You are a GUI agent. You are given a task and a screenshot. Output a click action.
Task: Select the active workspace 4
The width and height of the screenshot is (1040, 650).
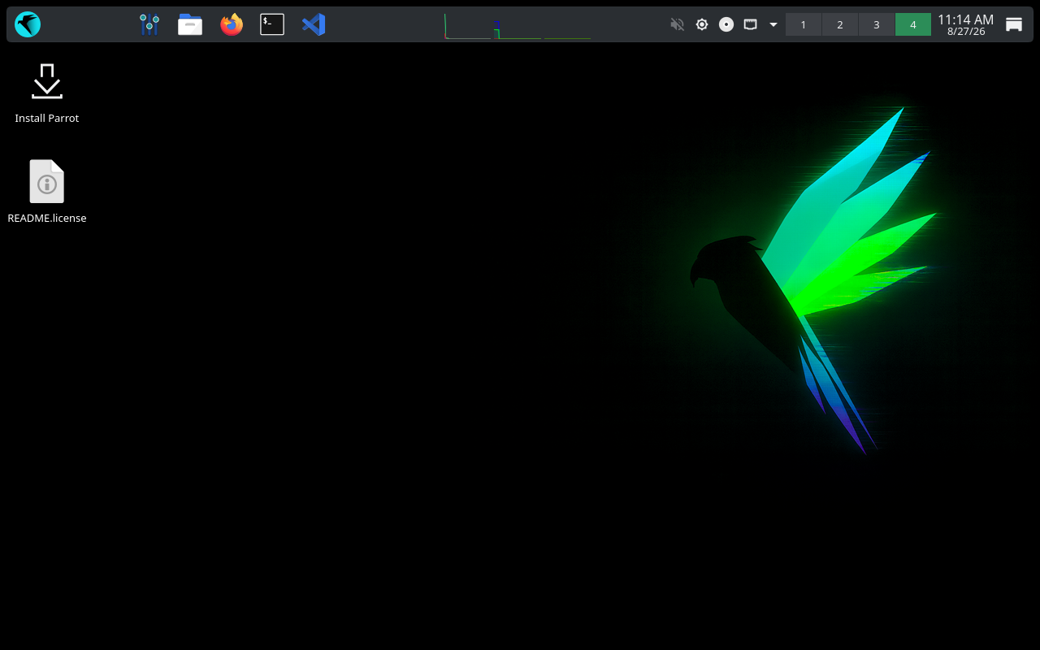point(913,24)
